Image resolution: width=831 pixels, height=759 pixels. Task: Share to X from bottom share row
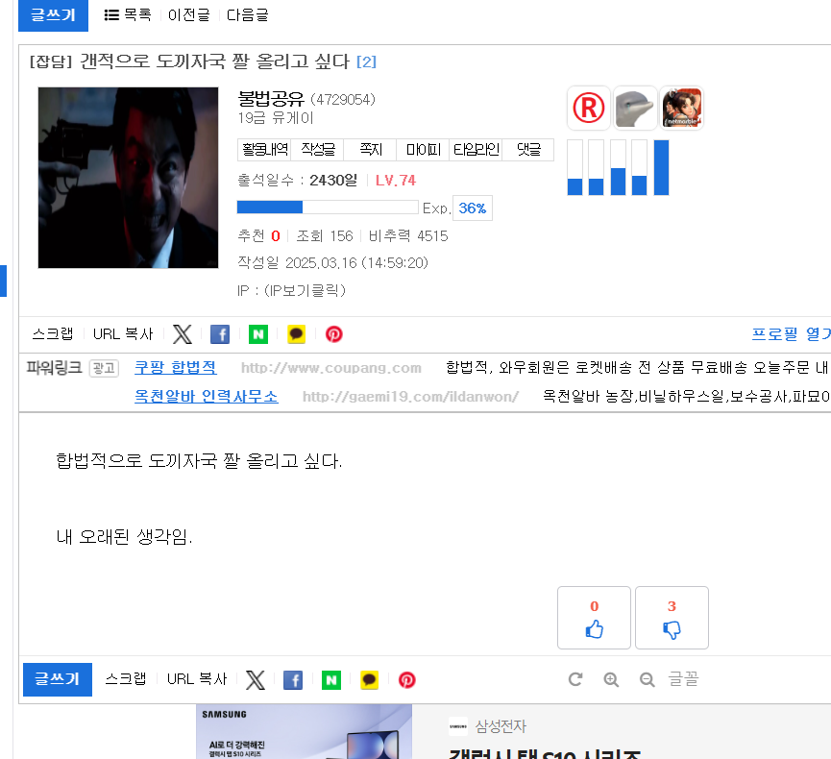(x=255, y=680)
